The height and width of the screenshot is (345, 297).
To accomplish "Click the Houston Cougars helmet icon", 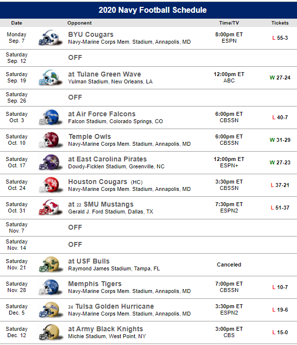I will [x=49, y=185].
